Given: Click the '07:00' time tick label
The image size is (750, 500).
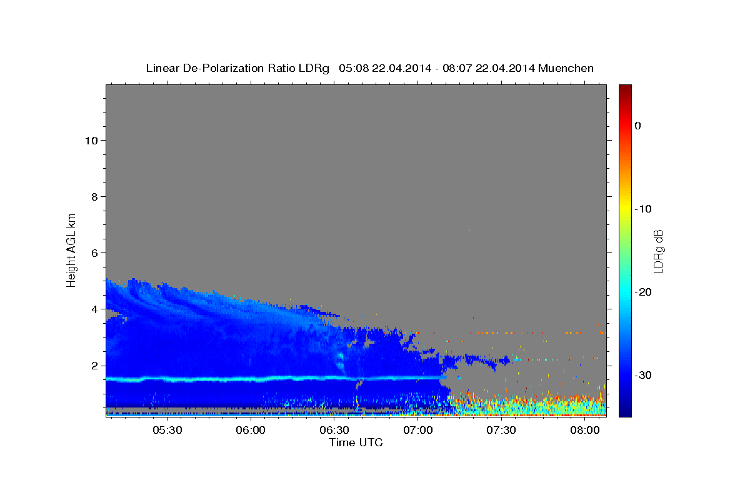Looking at the screenshot, I should pyautogui.click(x=417, y=431).
